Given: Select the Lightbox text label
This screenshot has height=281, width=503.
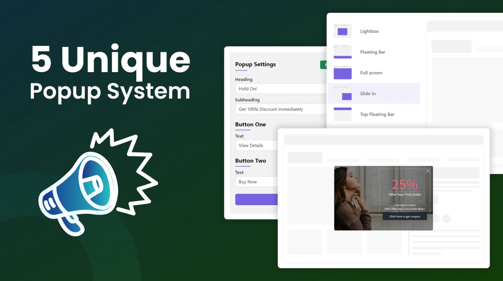Looking at the screenshot, I should coord(369,31).
